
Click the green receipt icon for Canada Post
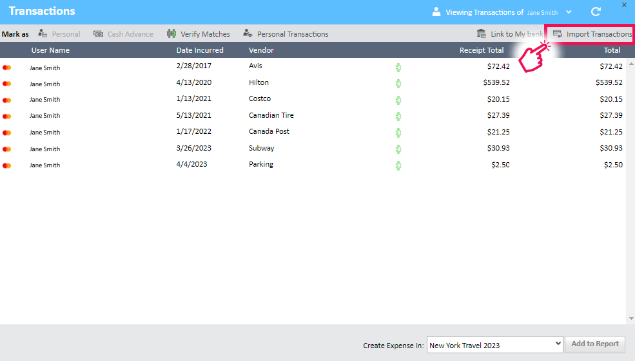tap(398, 132)
